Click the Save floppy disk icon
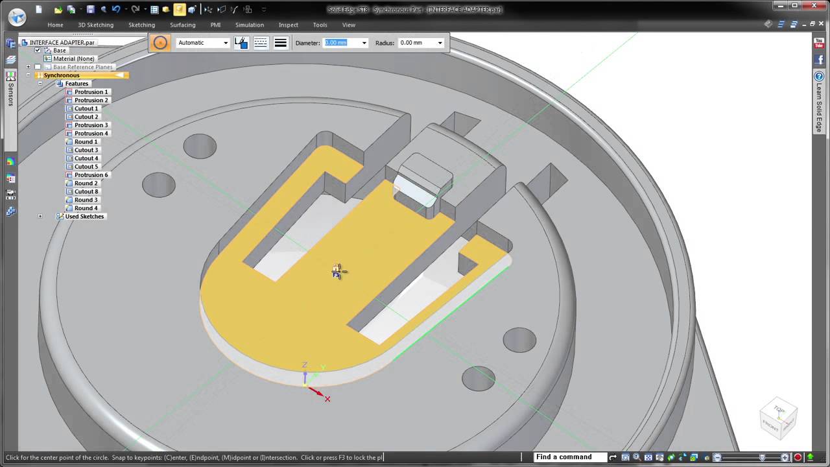 (90, 9)
